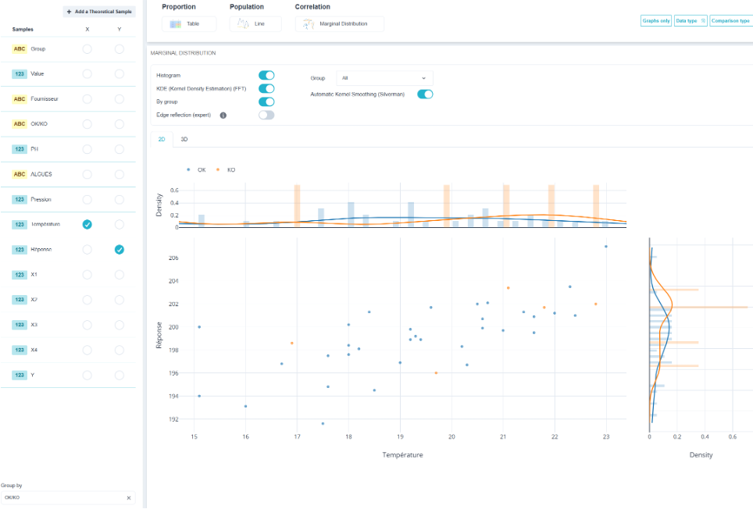Toggle the KO legend color marker
This screenshot has width=753, height=509.
coord(218,170)
